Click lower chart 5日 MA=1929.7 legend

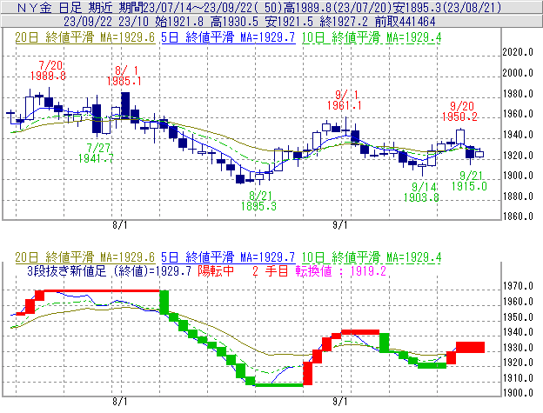coord(228,257)
